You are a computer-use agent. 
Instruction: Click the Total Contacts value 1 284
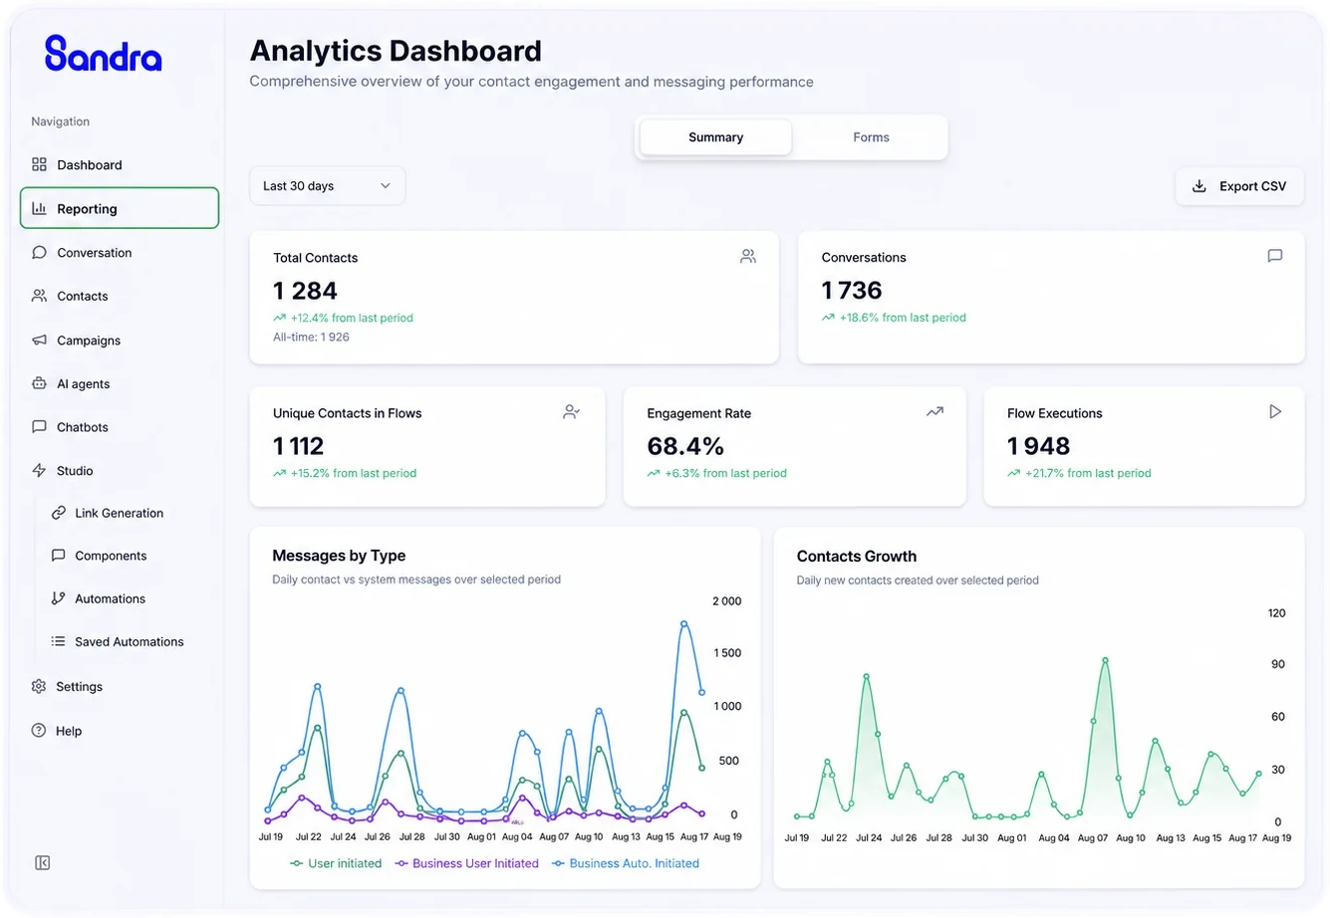click(305, 291)
